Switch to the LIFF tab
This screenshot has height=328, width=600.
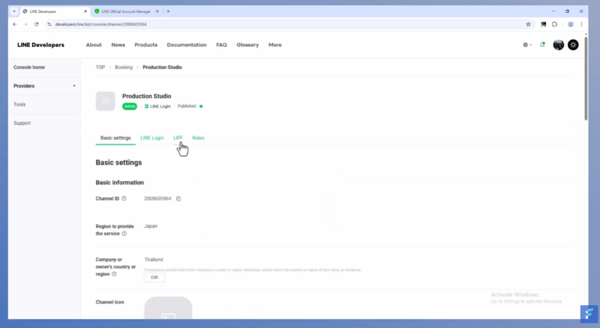[x=178, y=138]
